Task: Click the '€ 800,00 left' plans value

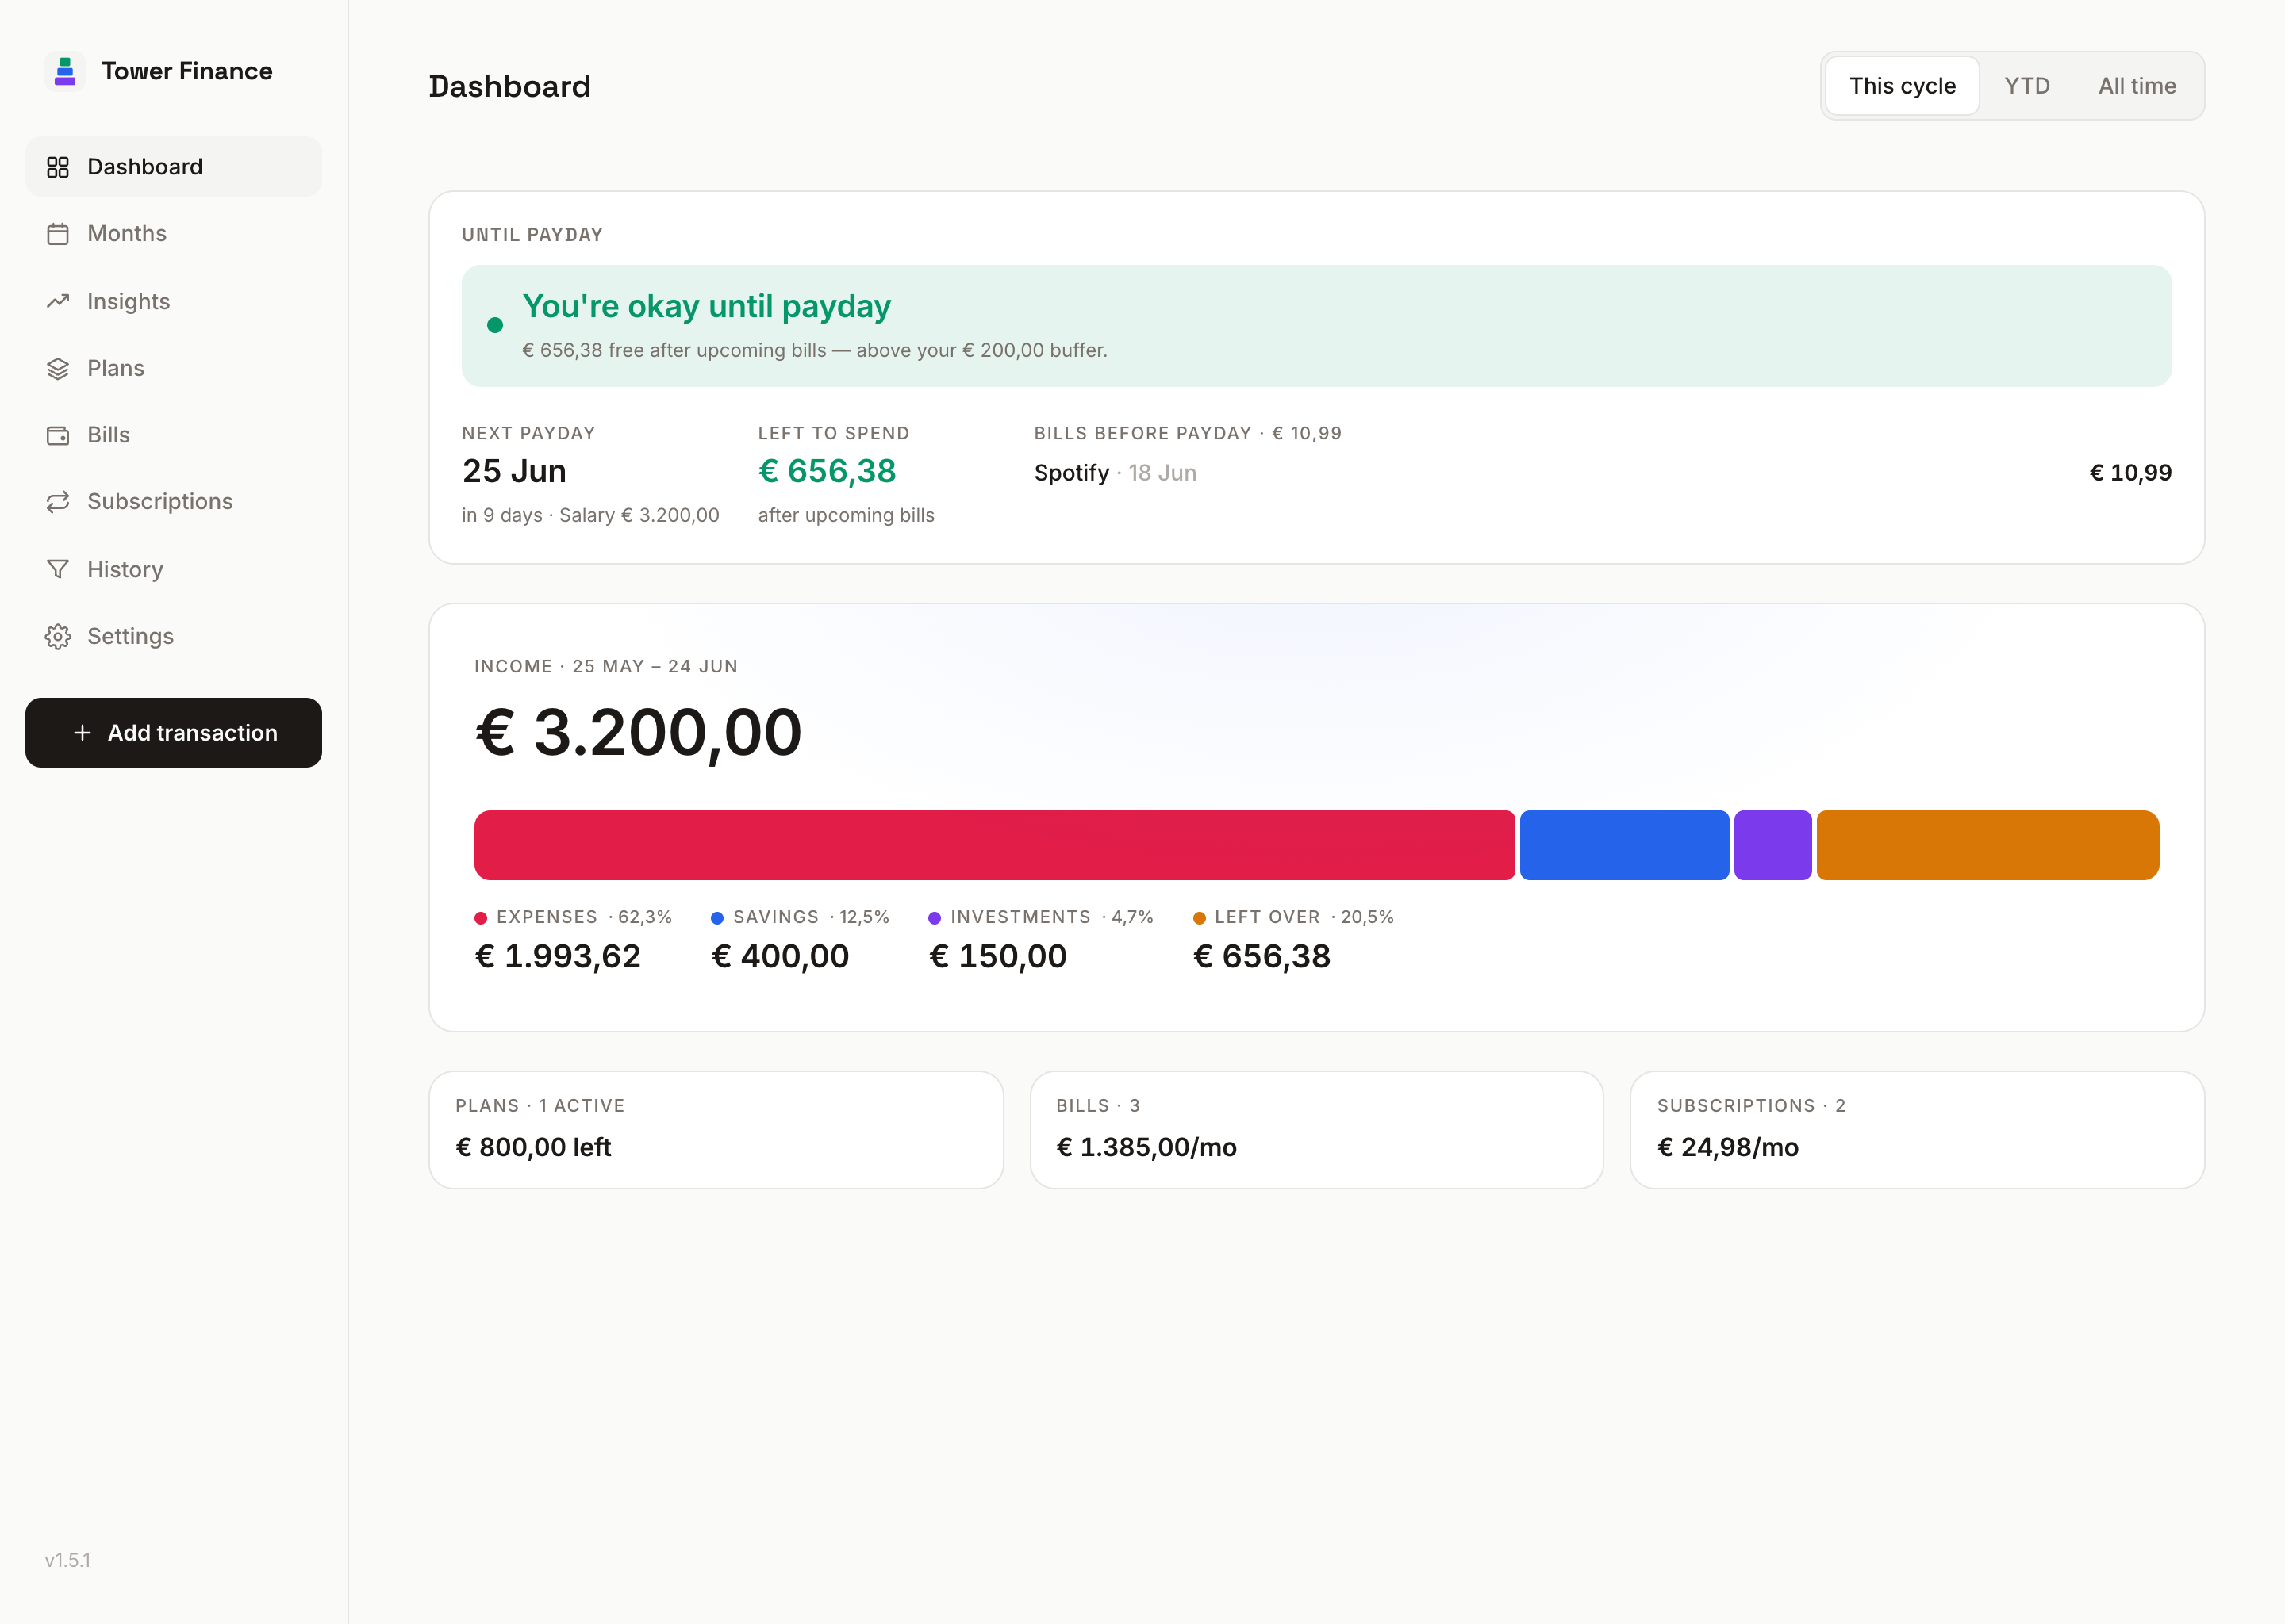Action: (533, 1147)
